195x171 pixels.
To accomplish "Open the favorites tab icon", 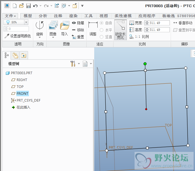I will [x=23, y=55].
